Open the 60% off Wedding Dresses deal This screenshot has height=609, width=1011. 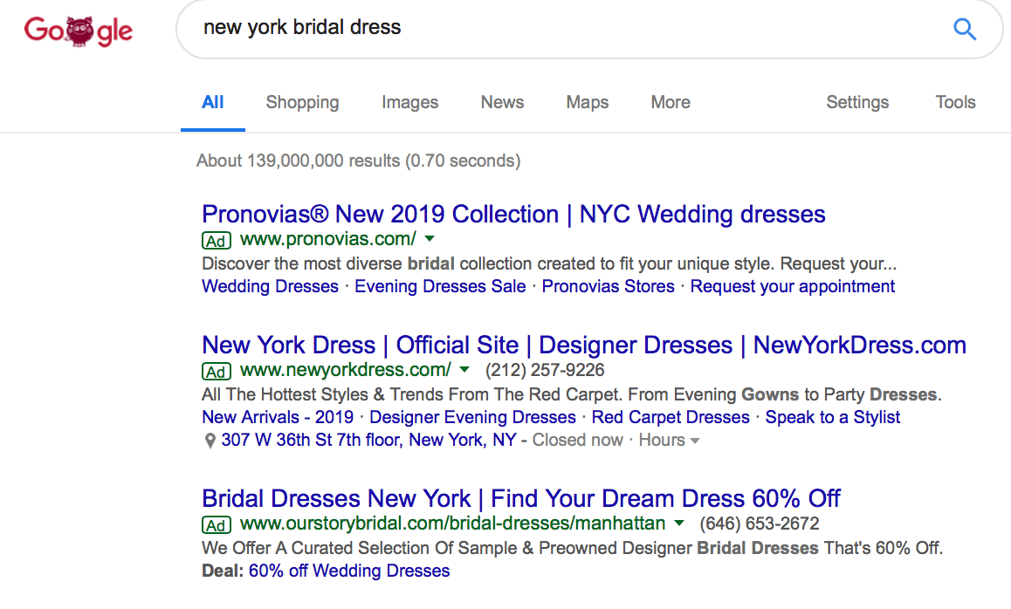[x=349, y=571]
